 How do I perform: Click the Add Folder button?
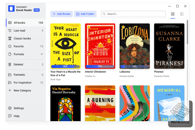click(x=85, y=14)
